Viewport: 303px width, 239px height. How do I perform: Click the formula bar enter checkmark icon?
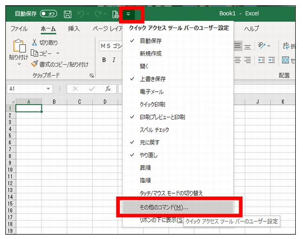click(91, 89)
